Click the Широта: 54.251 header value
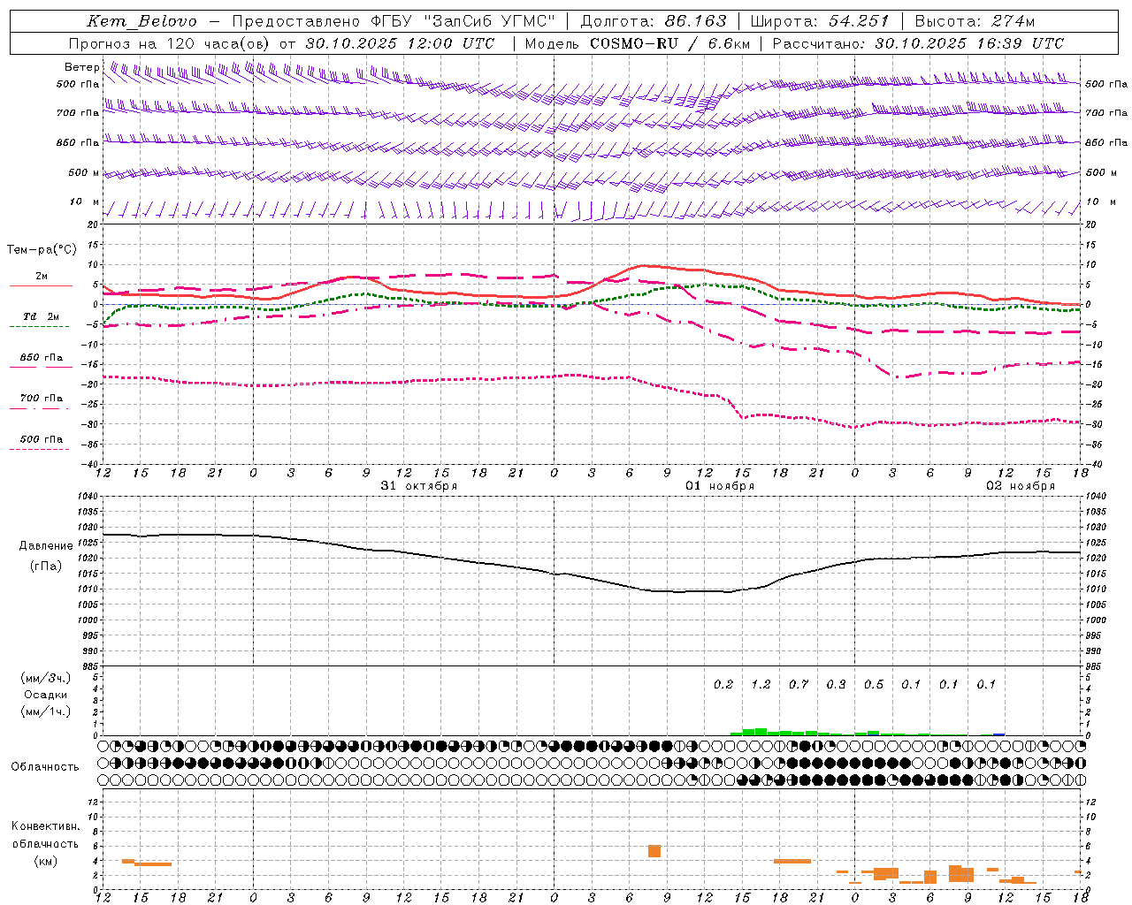Viewport: 1132px width, 905px height. (820, 21)
